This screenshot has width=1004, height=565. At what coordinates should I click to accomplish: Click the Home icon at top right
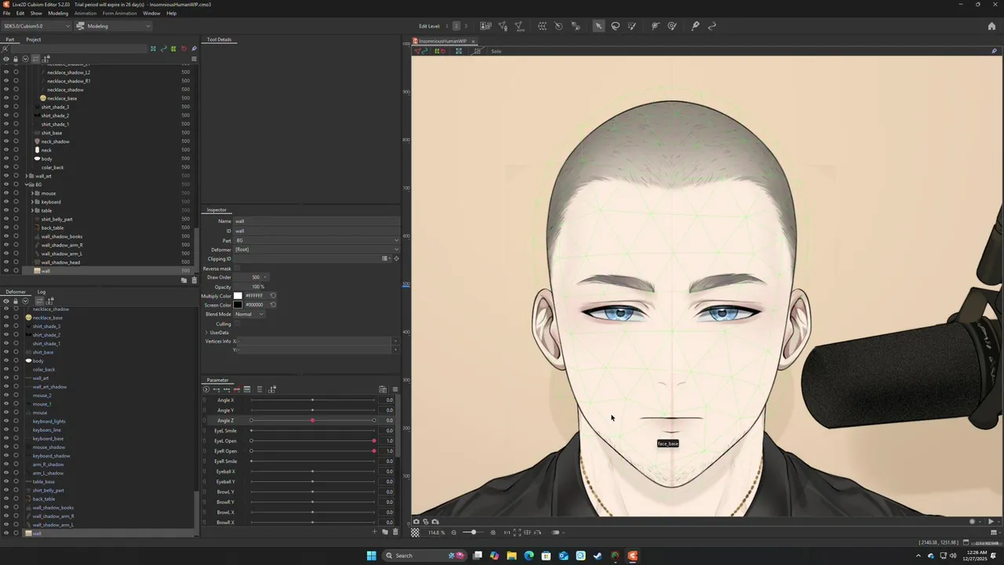(x=992, y=26)
